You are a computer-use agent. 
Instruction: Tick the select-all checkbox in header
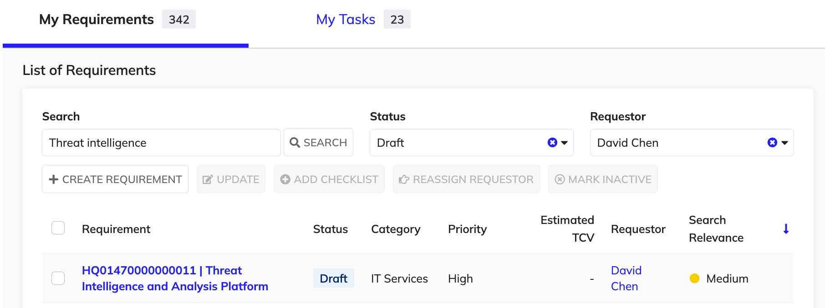tap(58, 228)
